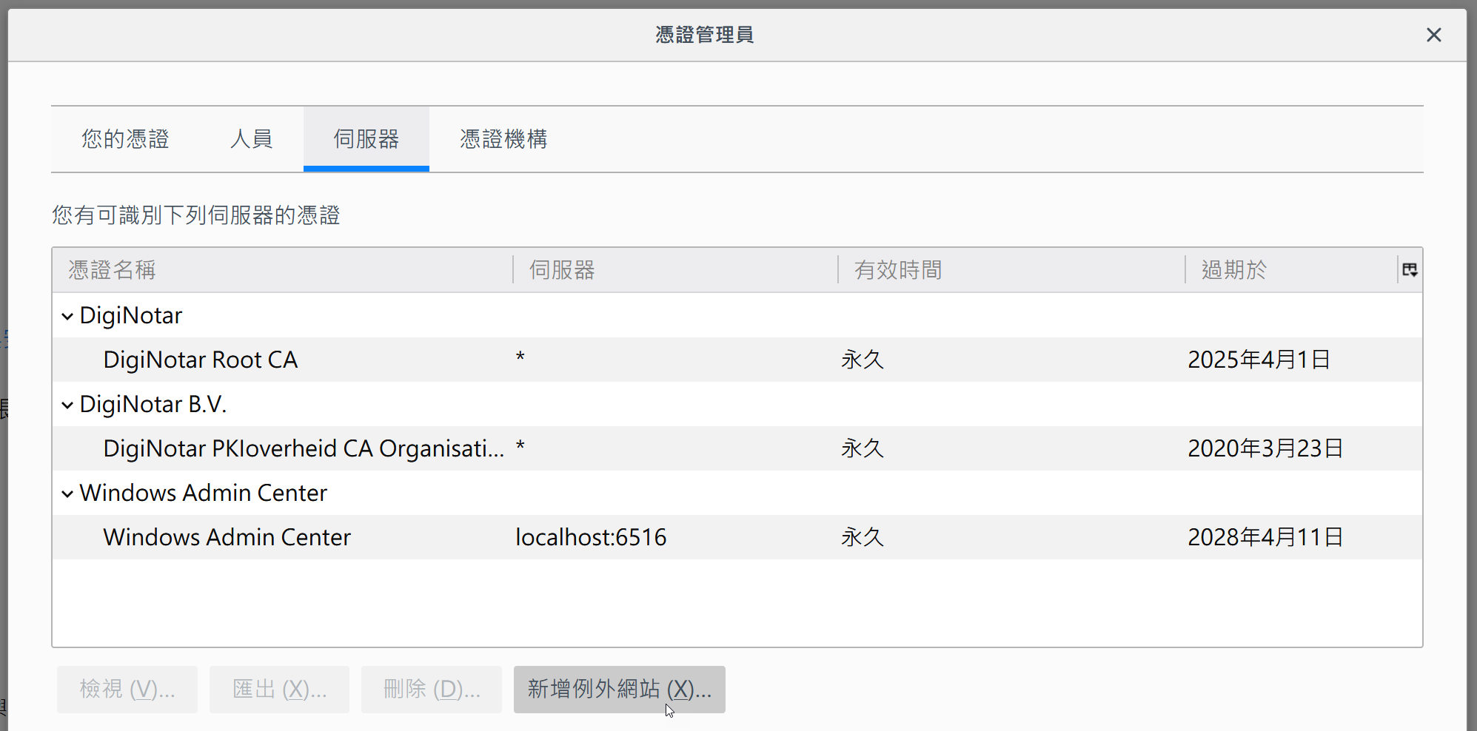The width and height of the screenshot is (1477, 731).
Task: Click 永久 in the PKIoverheid row
Action: pyautogui.click(x=863, y=448)
